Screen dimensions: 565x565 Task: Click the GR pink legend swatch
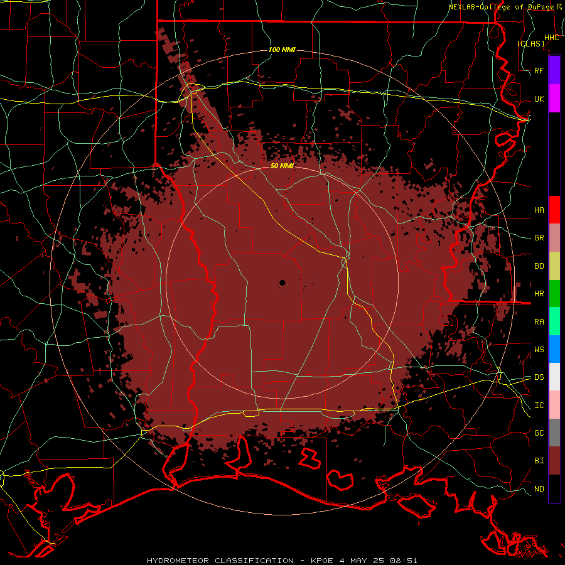pyautogui.click(x=554, y=237)
